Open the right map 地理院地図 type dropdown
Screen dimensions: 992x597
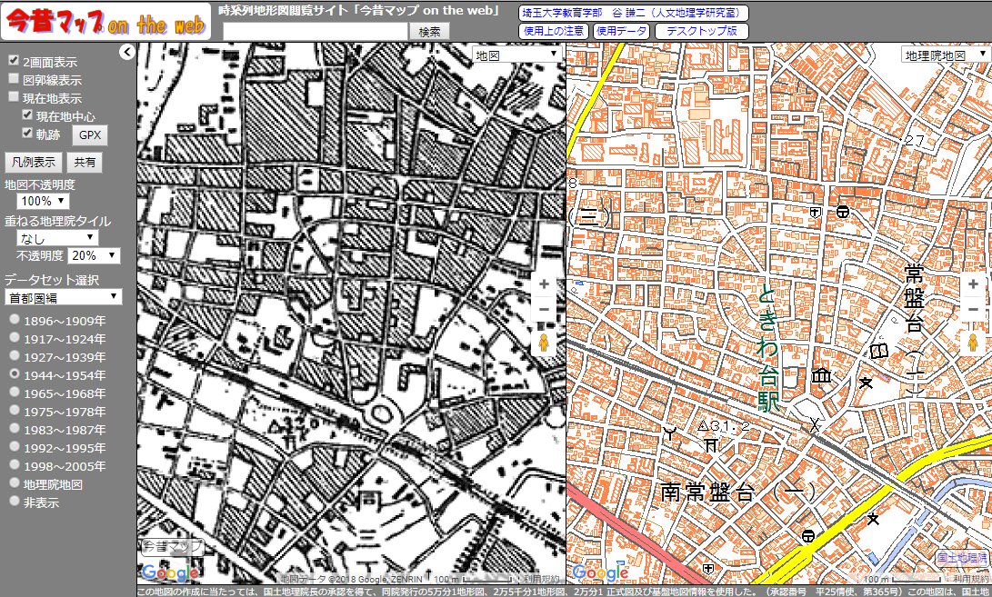[946, 55]
